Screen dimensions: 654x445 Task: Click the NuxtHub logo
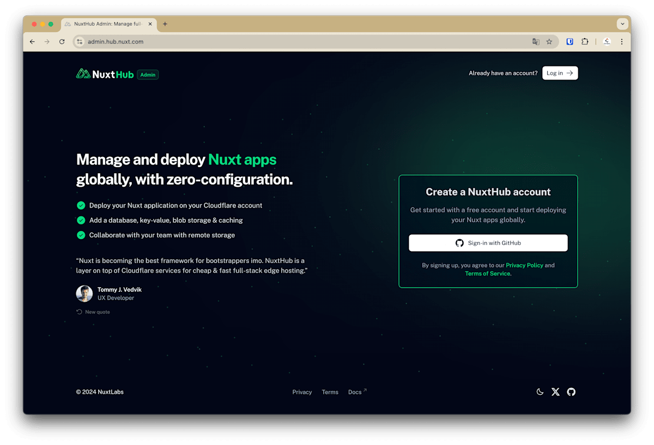point(105,74)
